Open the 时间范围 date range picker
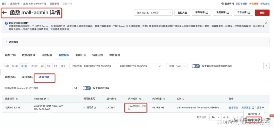This screenshot has height=127, width=274. pyautogui.click(x=116, y=66)
